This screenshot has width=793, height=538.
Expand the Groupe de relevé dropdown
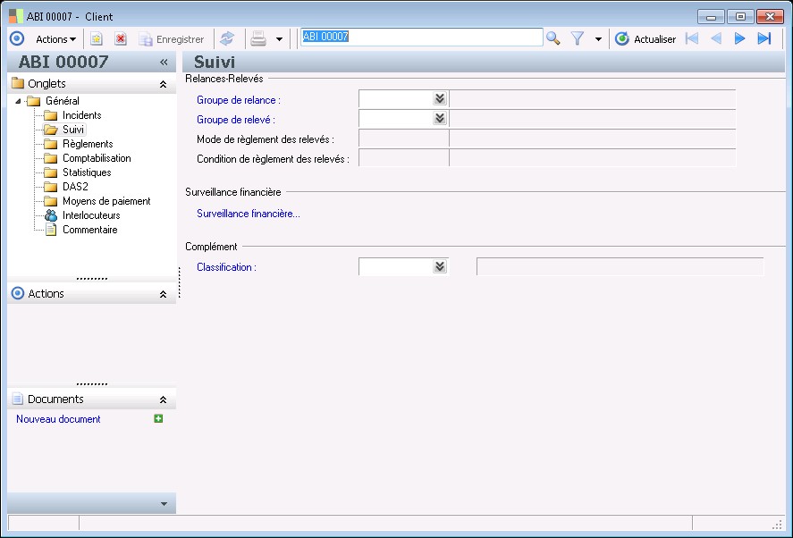click(x=439, y=118)
